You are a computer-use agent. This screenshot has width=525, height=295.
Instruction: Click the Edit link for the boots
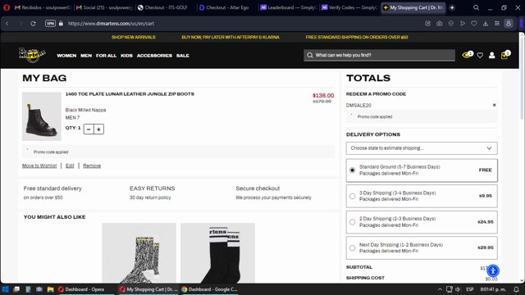pyautogui.click(x=70, y=166)
